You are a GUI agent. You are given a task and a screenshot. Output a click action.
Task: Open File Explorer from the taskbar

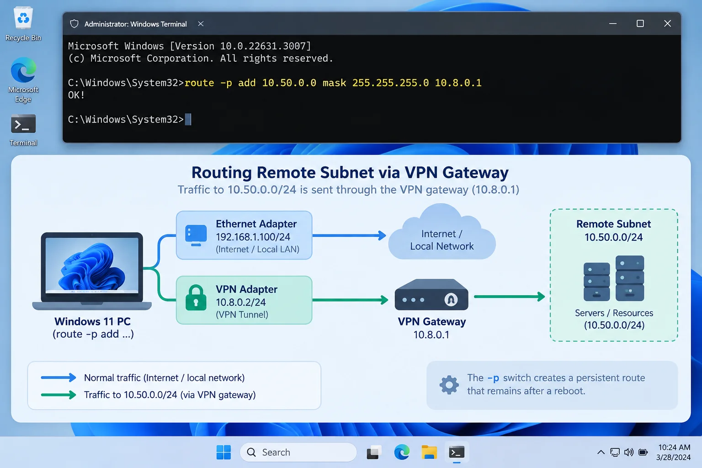pyautogui.click(x=429, y=452)
